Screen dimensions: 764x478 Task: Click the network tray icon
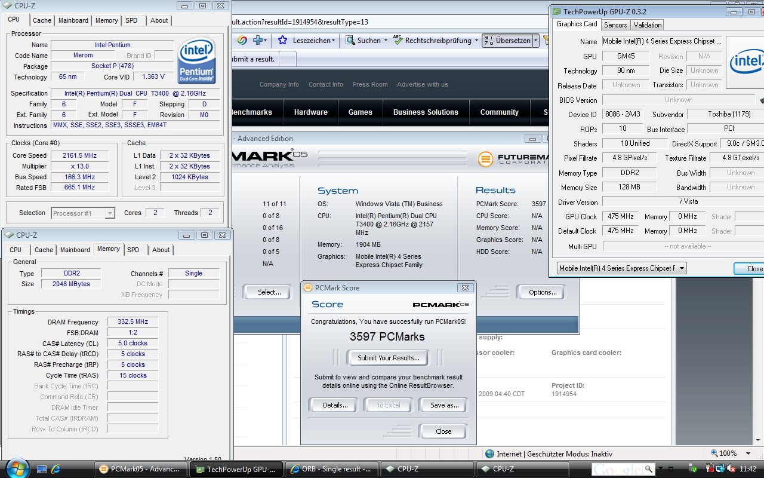pyautogui.click(x=720, y=469)
